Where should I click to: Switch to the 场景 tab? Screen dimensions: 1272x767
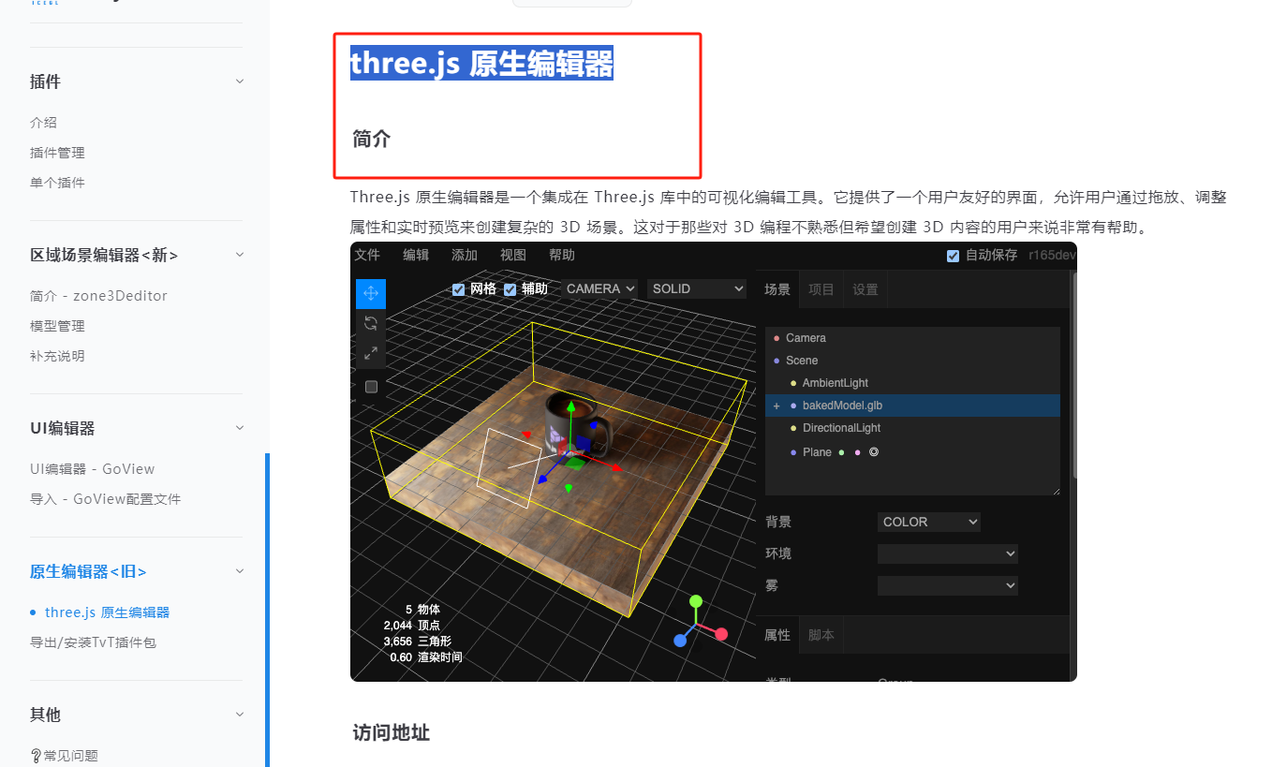777,289
